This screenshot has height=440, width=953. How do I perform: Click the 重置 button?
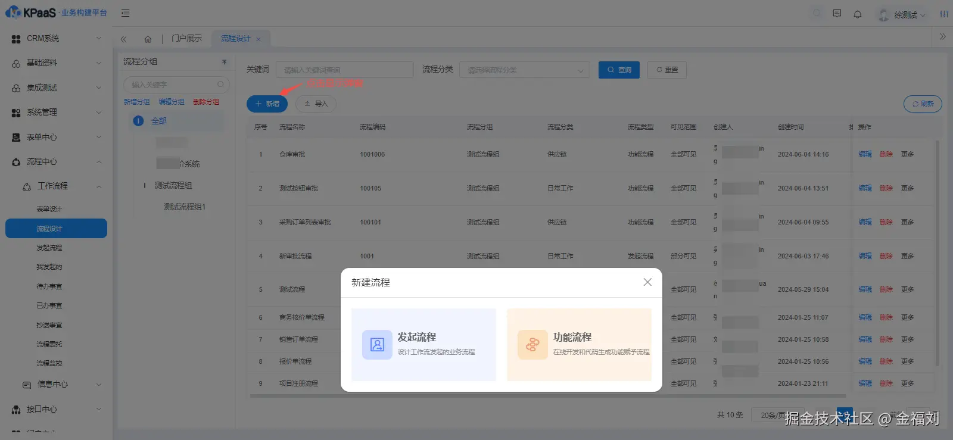coord(667,70)
